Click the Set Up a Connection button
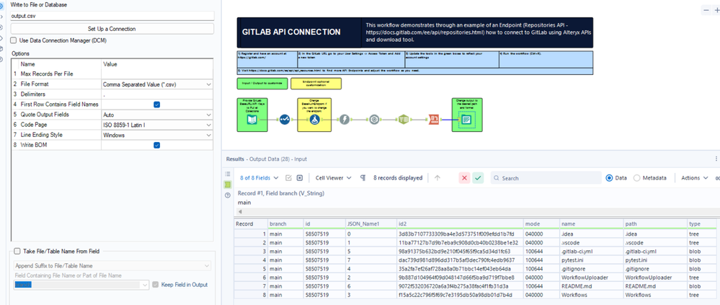The width and height of the screenshot is (720, 305). [112, 28]
